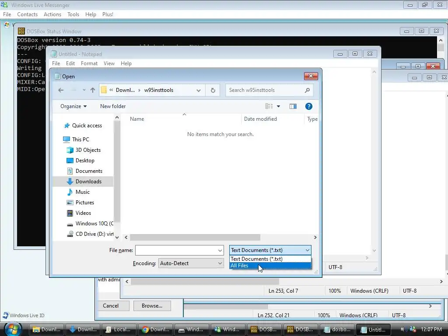This screenshot has width=448, height=336.
Task: Open the Encoding Auto-Detect dropdown
Action: coord(191,263)
